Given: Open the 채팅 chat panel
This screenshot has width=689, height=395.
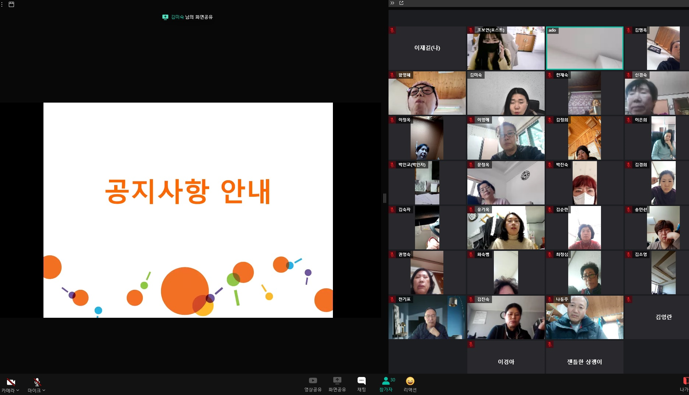Looking at the screenshot, I should pyautogui.click(x=362, y=381).
